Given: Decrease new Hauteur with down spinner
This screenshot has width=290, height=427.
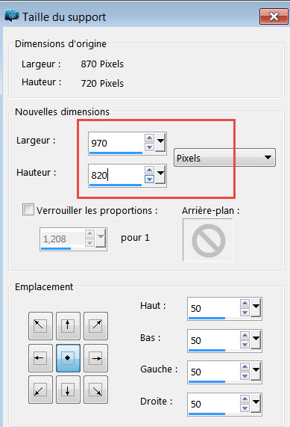Looking at the screenshot, I should (x=149, y=179).
